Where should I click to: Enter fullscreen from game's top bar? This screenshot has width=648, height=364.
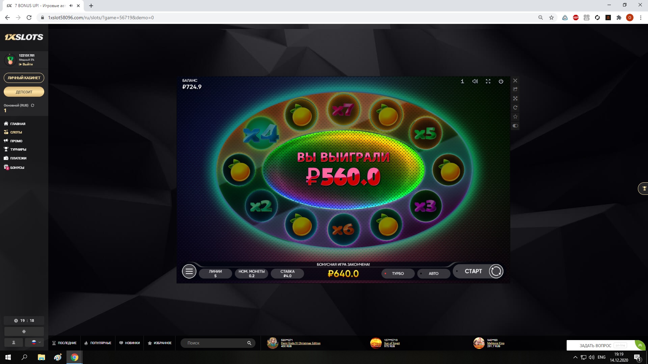[488, 81]
